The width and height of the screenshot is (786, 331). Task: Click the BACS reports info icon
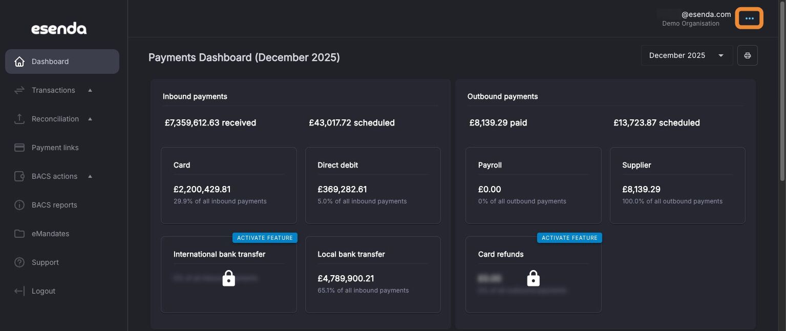(x=19, y=205)
